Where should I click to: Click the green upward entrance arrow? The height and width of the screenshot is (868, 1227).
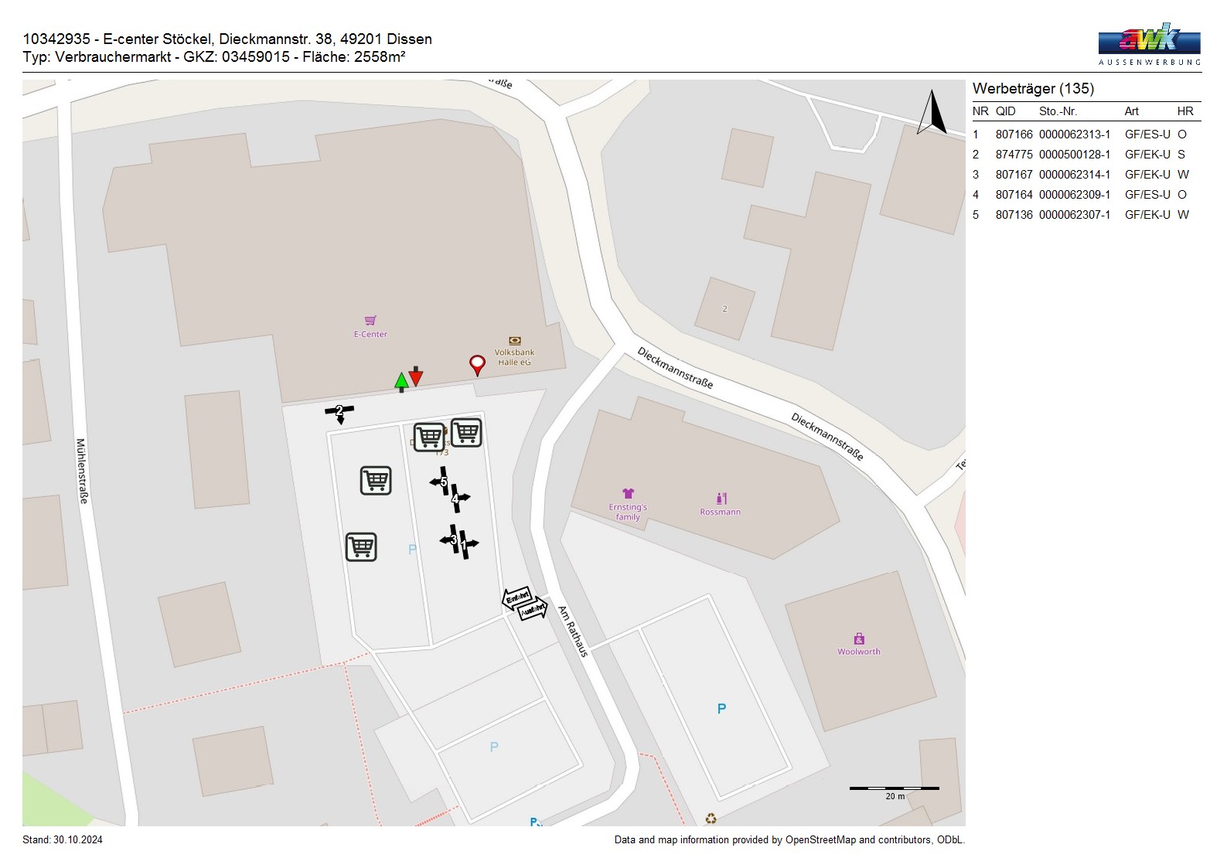point(401,381)
